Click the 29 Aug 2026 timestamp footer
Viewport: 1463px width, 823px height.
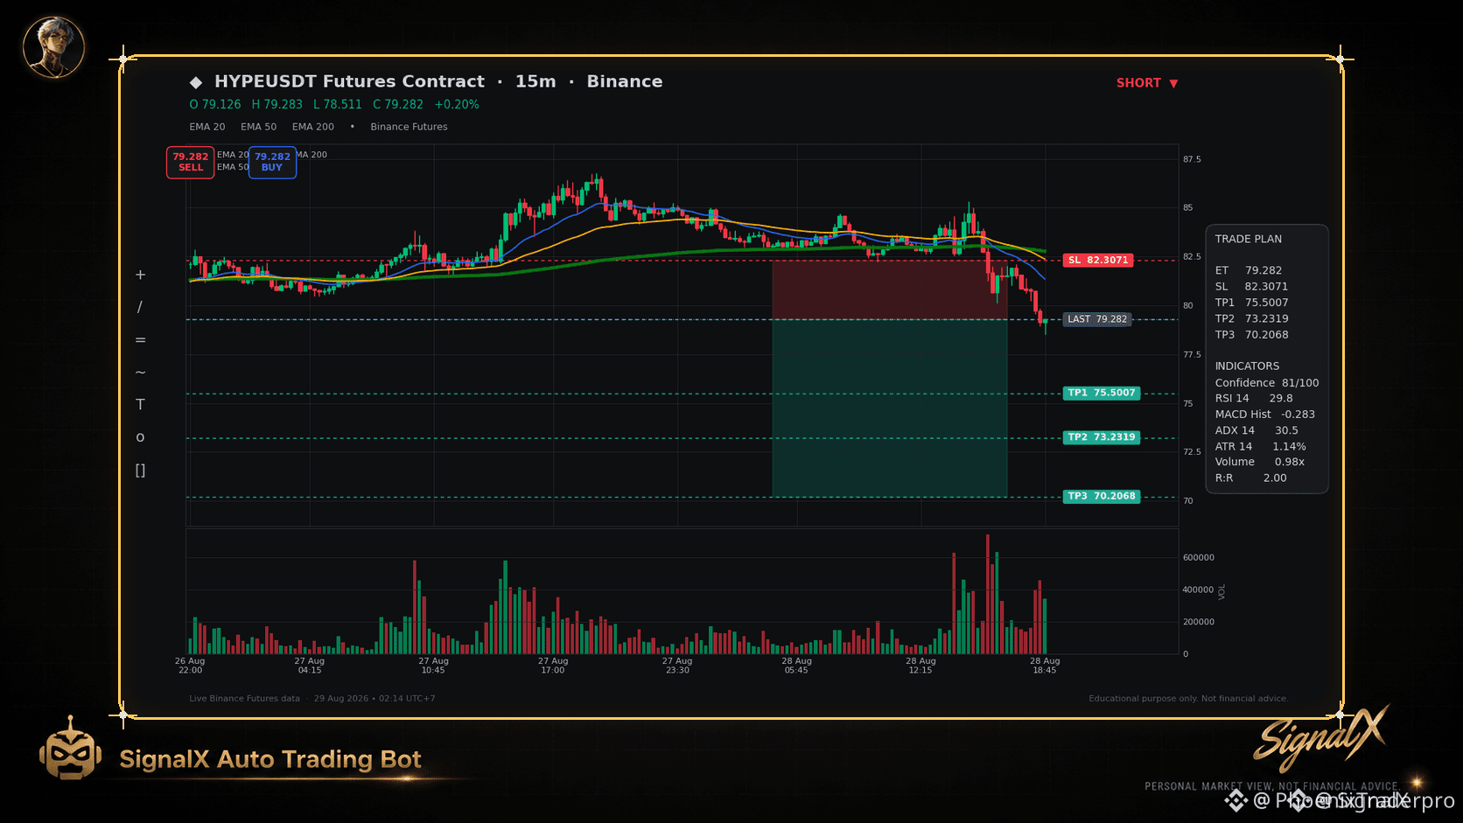click(x=374, y=699)
